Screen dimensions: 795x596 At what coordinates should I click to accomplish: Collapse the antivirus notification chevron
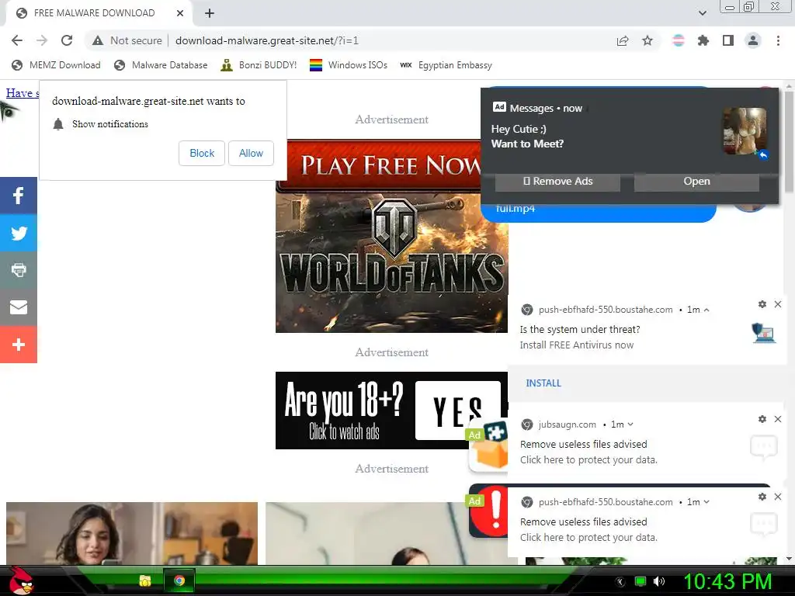point(706,310)
